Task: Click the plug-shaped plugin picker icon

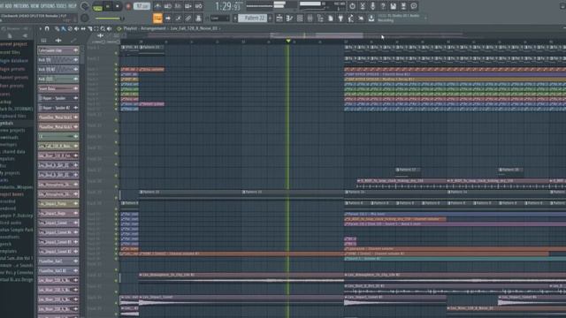Action: [340, 18]
